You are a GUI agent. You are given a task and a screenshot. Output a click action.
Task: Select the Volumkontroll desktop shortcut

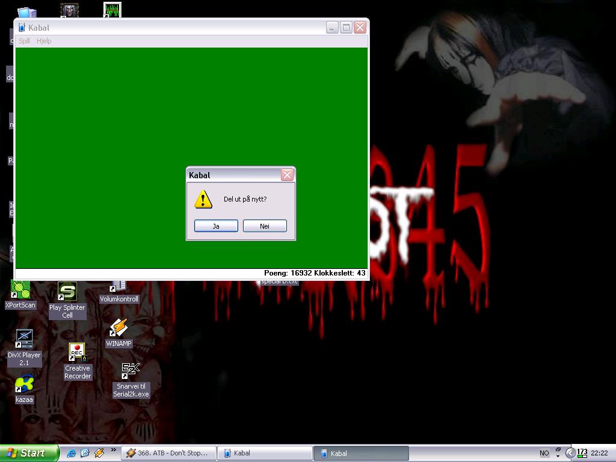pyautogui.click(x=119, y=292)
